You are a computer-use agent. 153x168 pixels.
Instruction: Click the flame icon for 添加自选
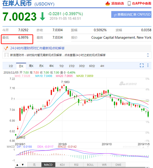point(107,3)
